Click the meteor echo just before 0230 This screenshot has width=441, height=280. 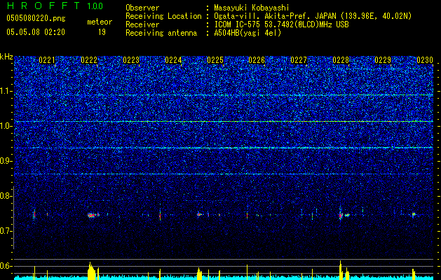click(x=414, y=215)
